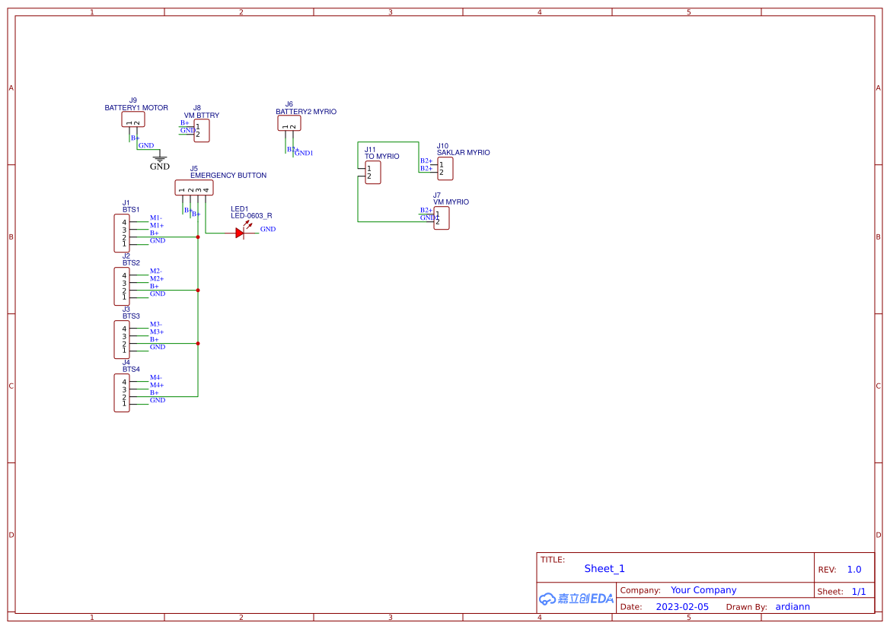Click the junction dot below BTS2
Screen dimensions: 890x629
pyautogui.click(x=197, y=290)
